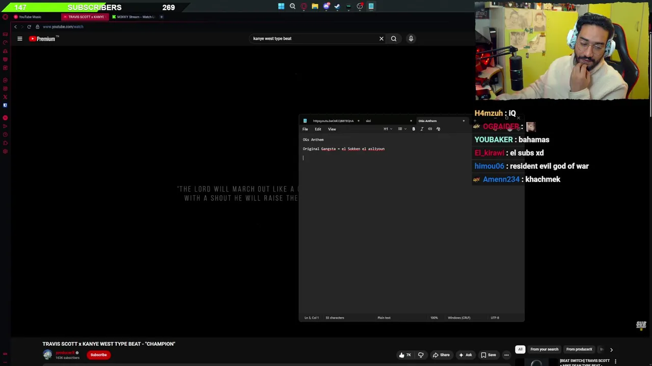Open OBS Studio from taskbar
Image resolution: width=652 pixels, height=366 pixels.
[360, 7]
